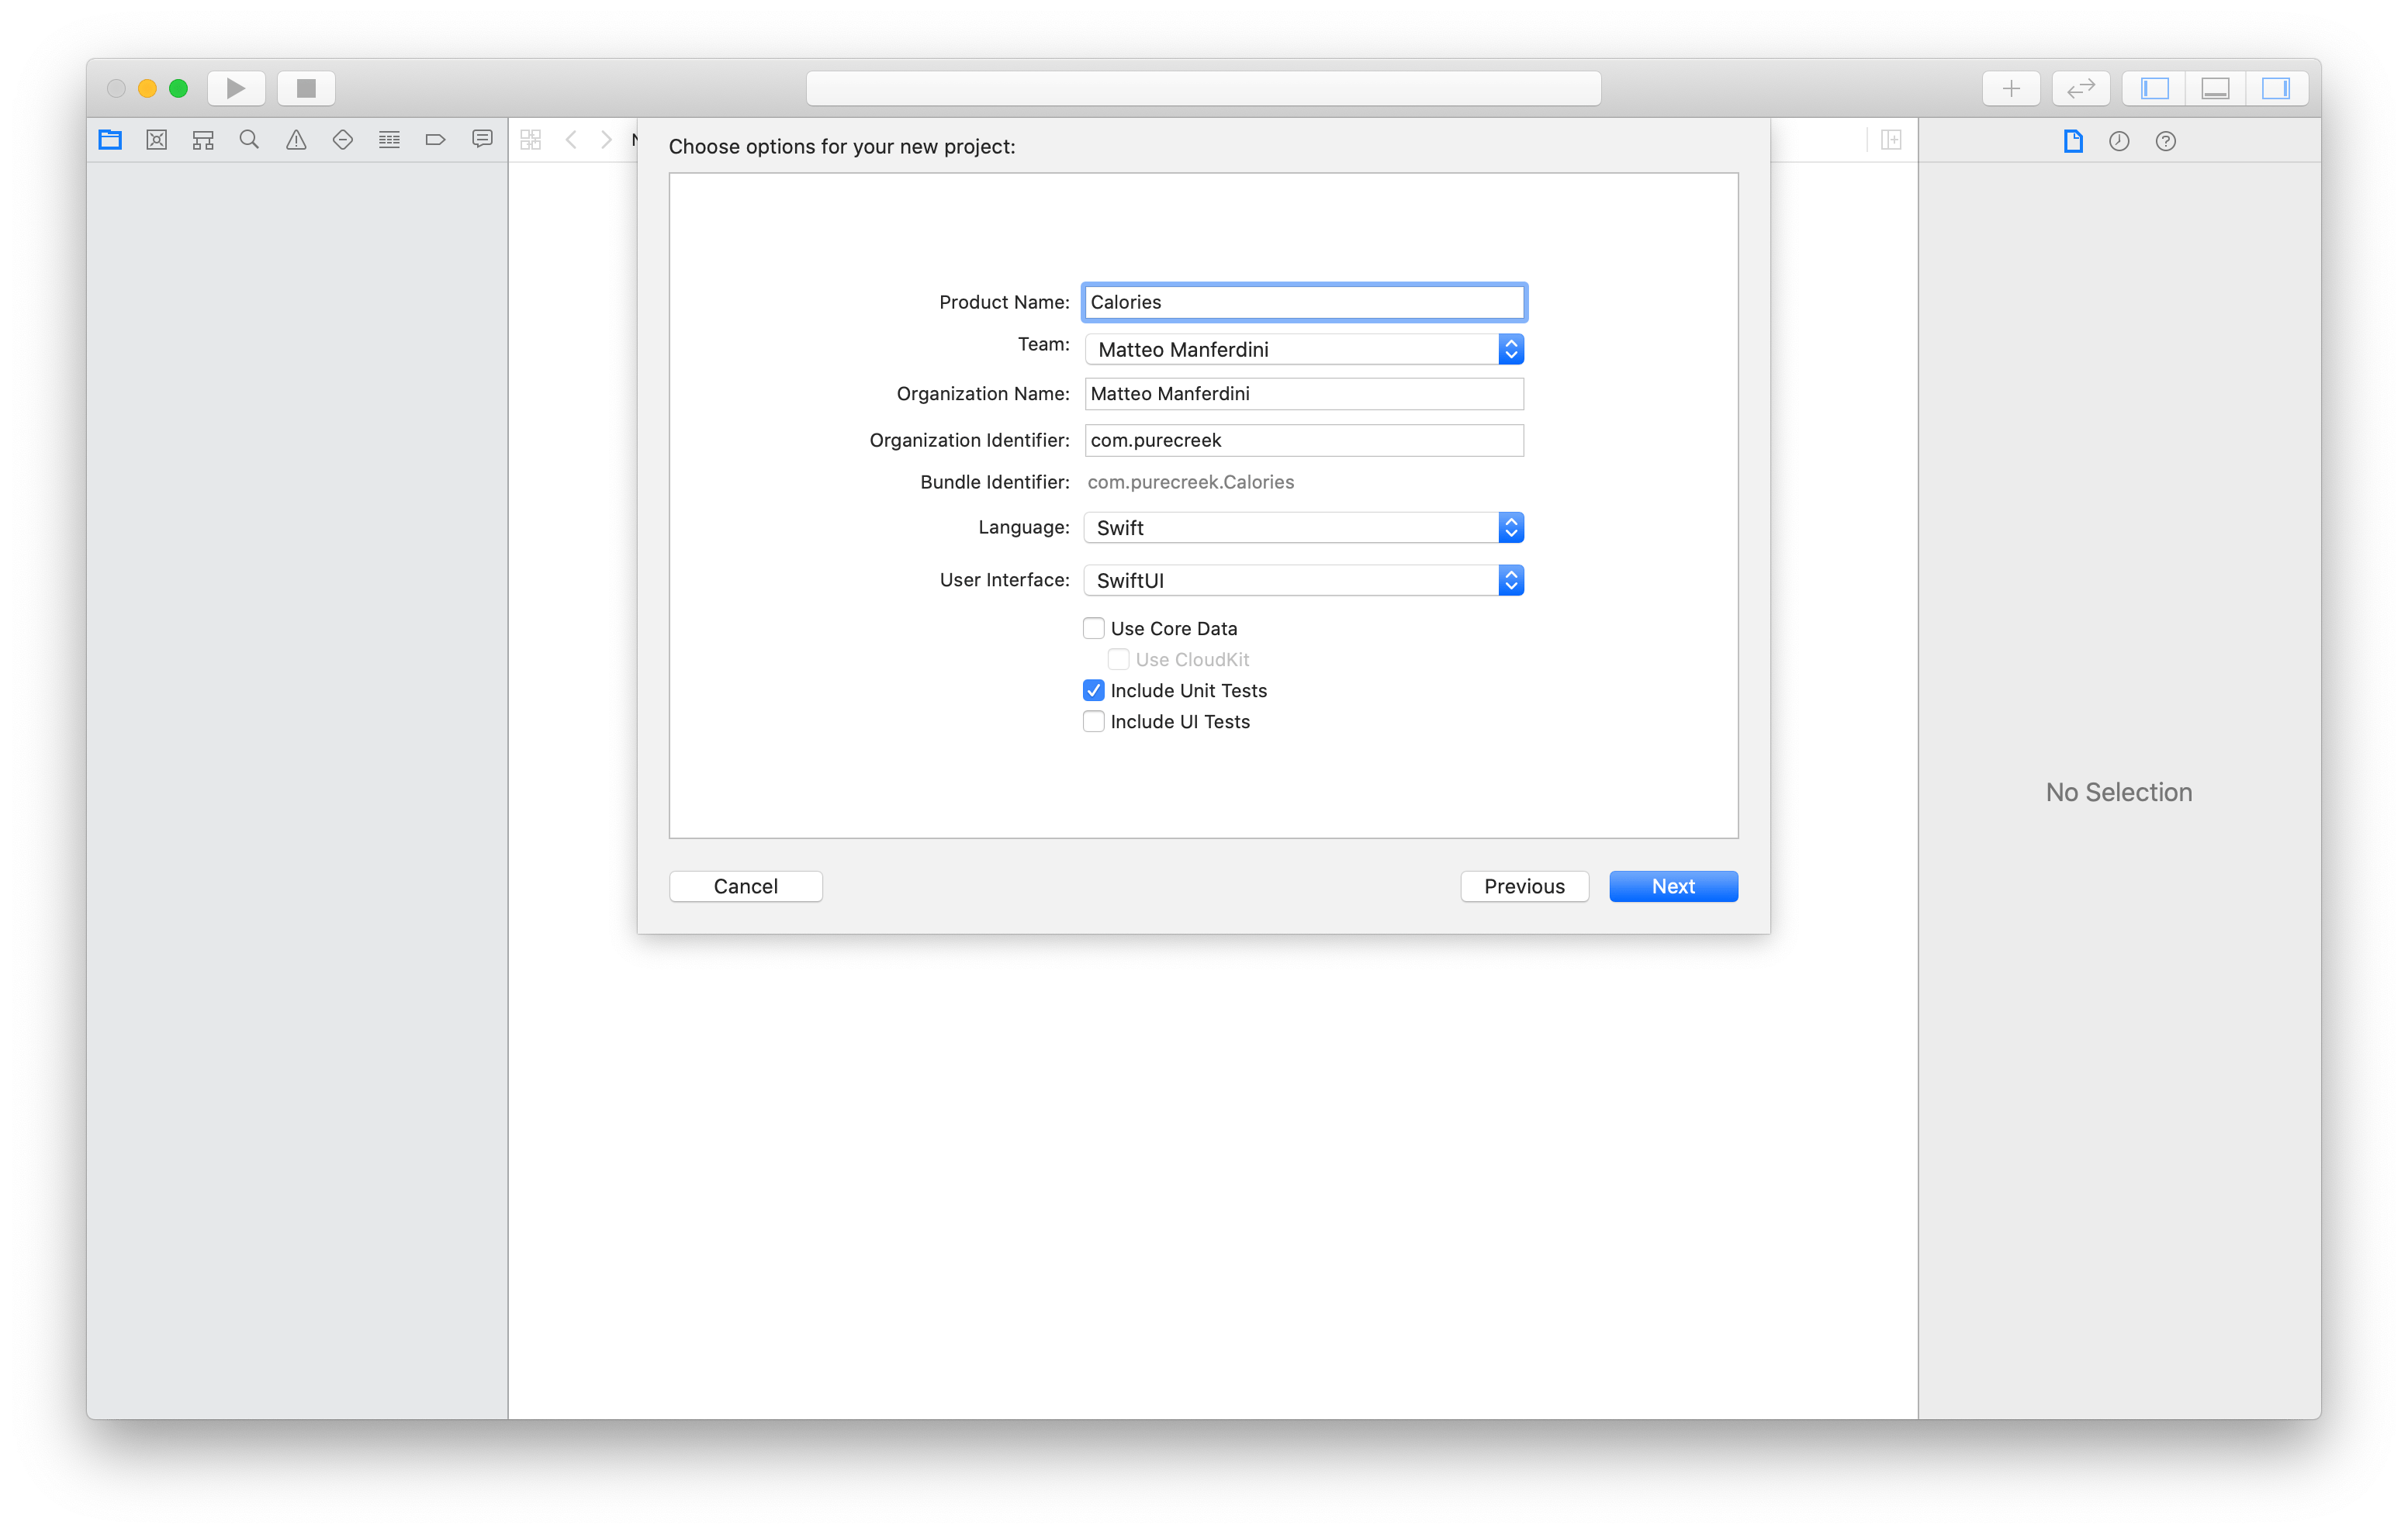This screenshot has height=1534, width=2408.
Task: Show the Issue navigator warning icon
Action: (x=295, y=140)
